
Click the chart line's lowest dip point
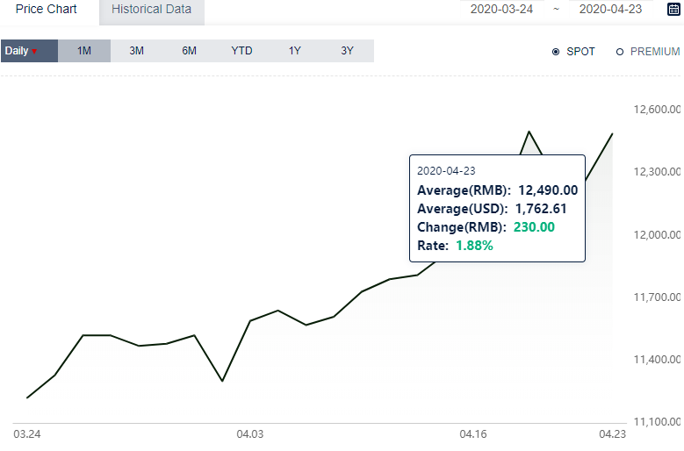222,381
